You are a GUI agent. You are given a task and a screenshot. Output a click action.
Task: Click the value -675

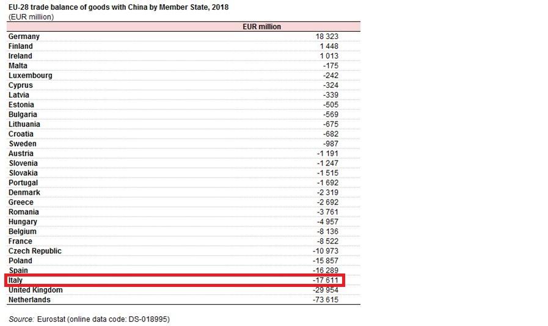pyautogui.click(x=331, y=125)
